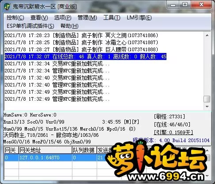This screenshot has height=184, width=215.
Task: Select gateway address cell 127.0.0.1:64870
Action: [x=45, y=158]
